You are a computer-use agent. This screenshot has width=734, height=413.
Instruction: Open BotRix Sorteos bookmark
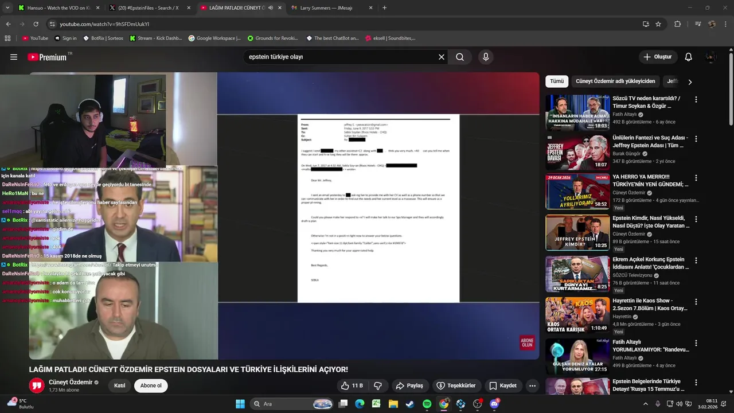coord(103,38)
